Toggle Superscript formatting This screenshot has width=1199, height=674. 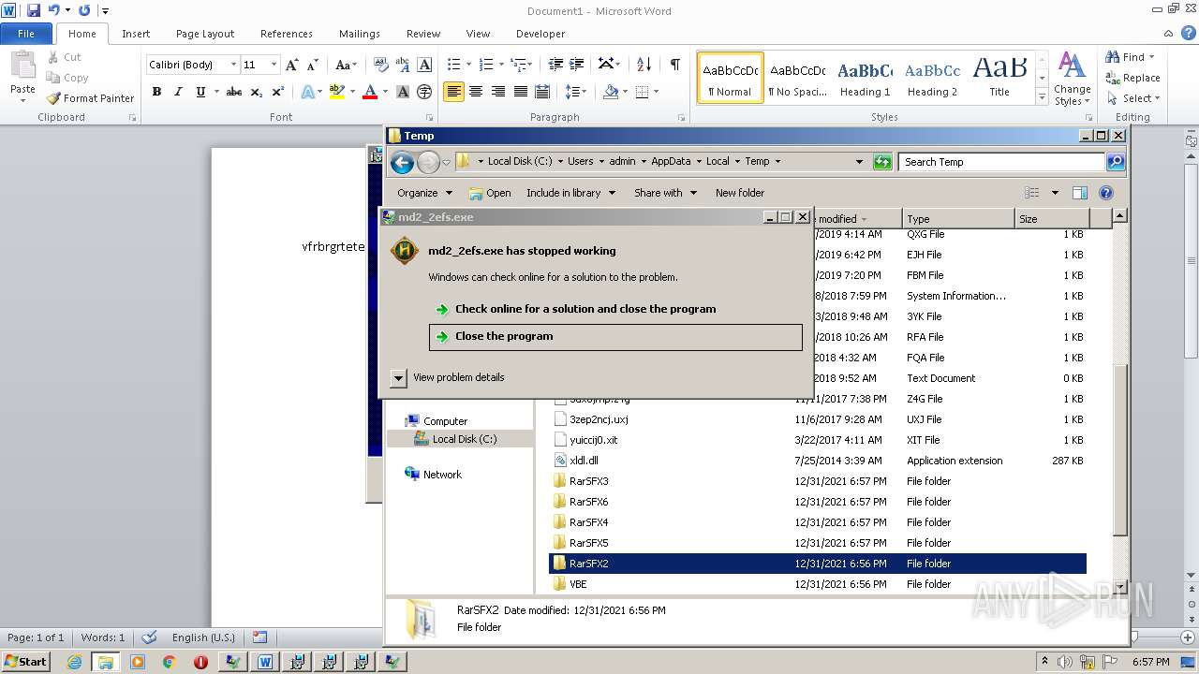tap(278, 92)
